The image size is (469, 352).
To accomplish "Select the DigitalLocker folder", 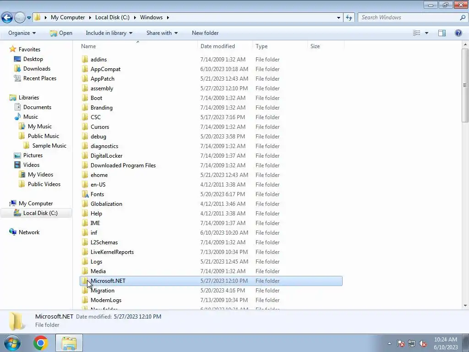I will (x=106, y=156).
